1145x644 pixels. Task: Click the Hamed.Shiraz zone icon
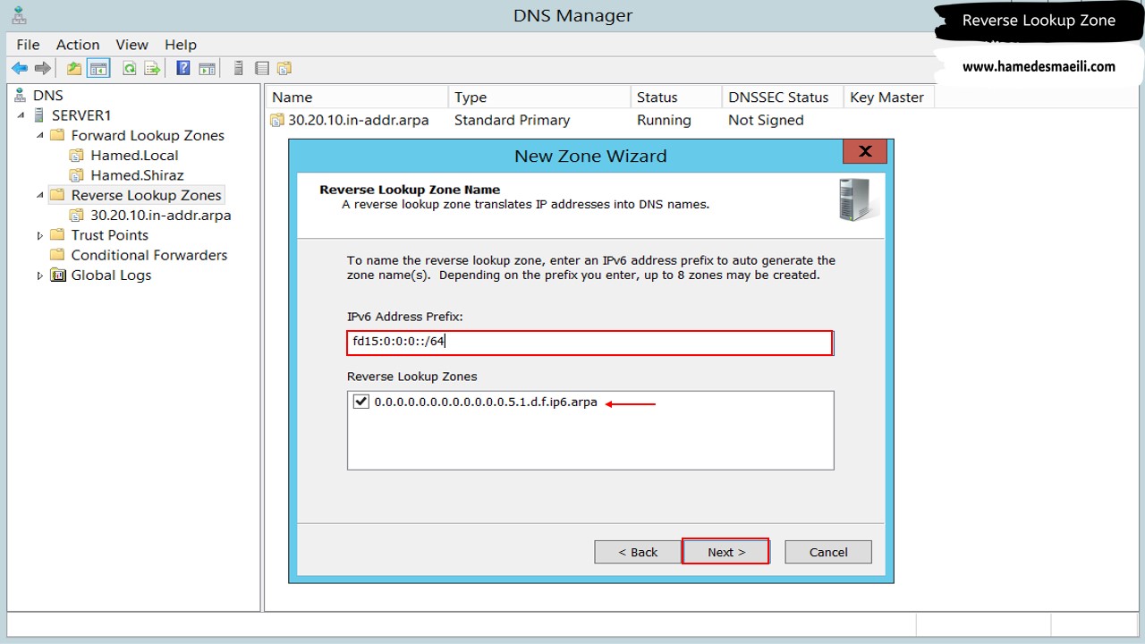point(77,175)
